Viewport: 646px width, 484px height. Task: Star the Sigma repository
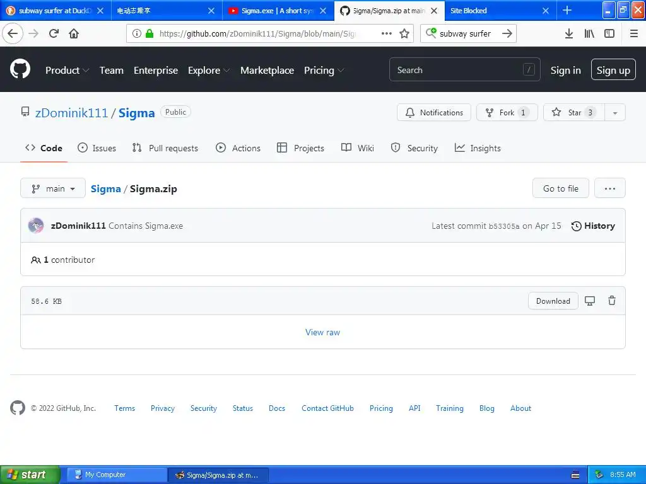point(574,112)
